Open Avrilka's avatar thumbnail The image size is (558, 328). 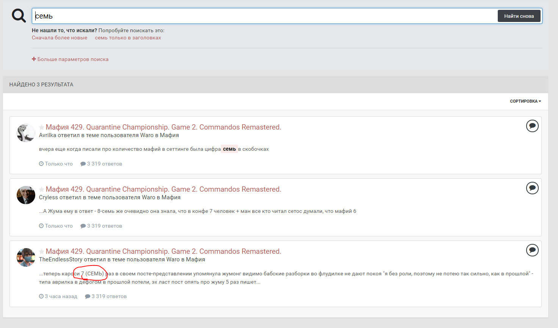click(x=26, y=133)
